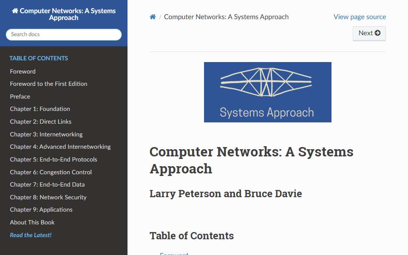Click the TABLE OF CONTENTS sidebar caption
The height and width of the screenshot is (255, 408).
(39, 58)
